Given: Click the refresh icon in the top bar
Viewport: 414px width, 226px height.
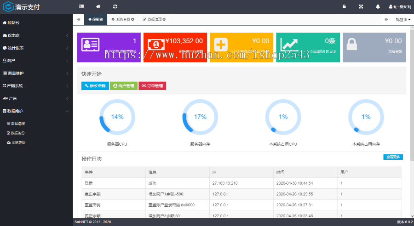Looking at the screenshot, I should (115, 6).
